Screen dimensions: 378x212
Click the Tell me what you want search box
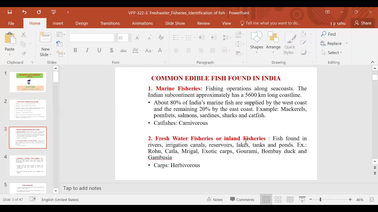(270, 23)
